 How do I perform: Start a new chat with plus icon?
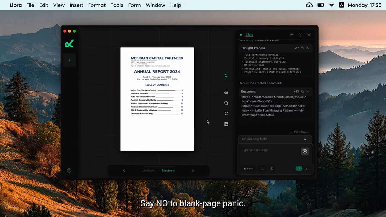coord(292,35)
